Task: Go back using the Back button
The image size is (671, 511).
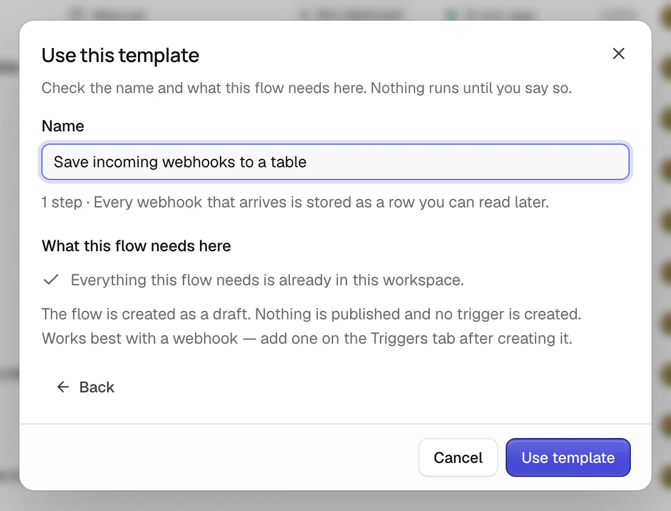Action: point(86,388)
